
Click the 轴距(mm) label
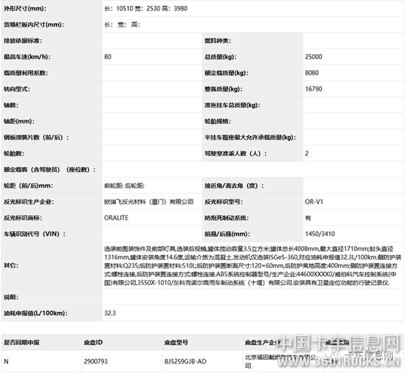[x=19, y=121]
